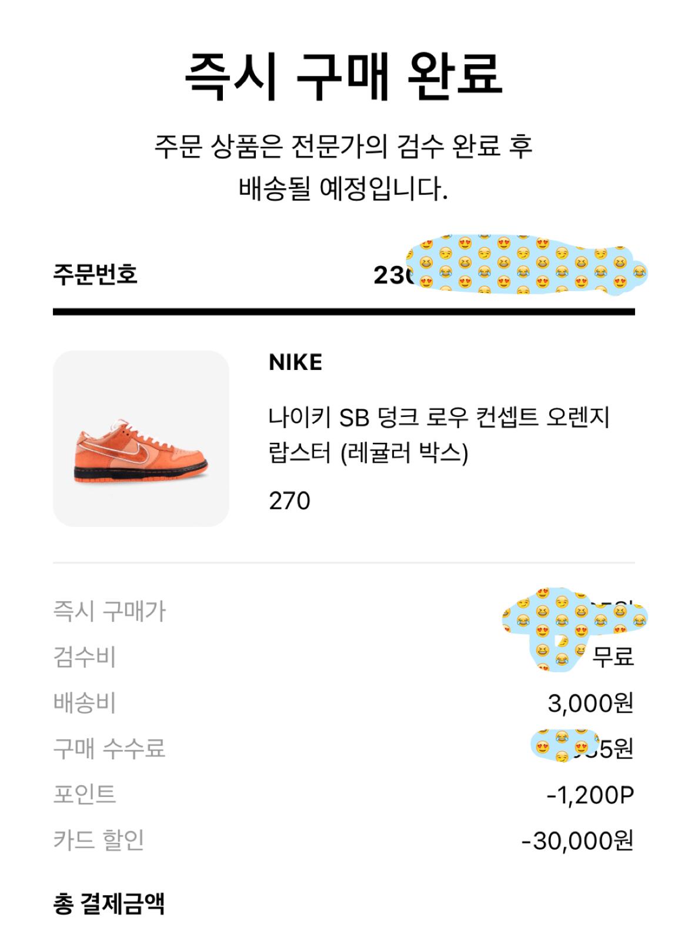Select the shoe size 270 text
This screenshot has height=941, width=688.
[x=289, y=501]
